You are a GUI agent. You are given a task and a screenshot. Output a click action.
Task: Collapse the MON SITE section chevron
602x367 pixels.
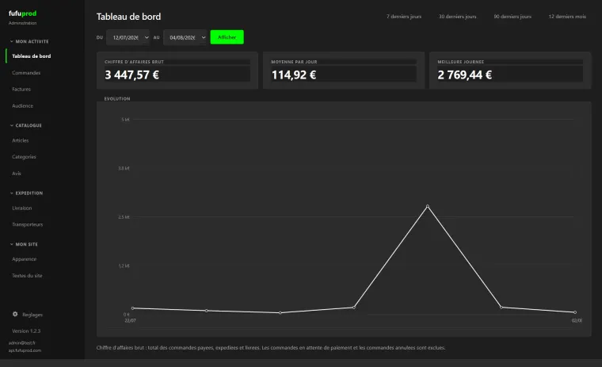point(12,244)
